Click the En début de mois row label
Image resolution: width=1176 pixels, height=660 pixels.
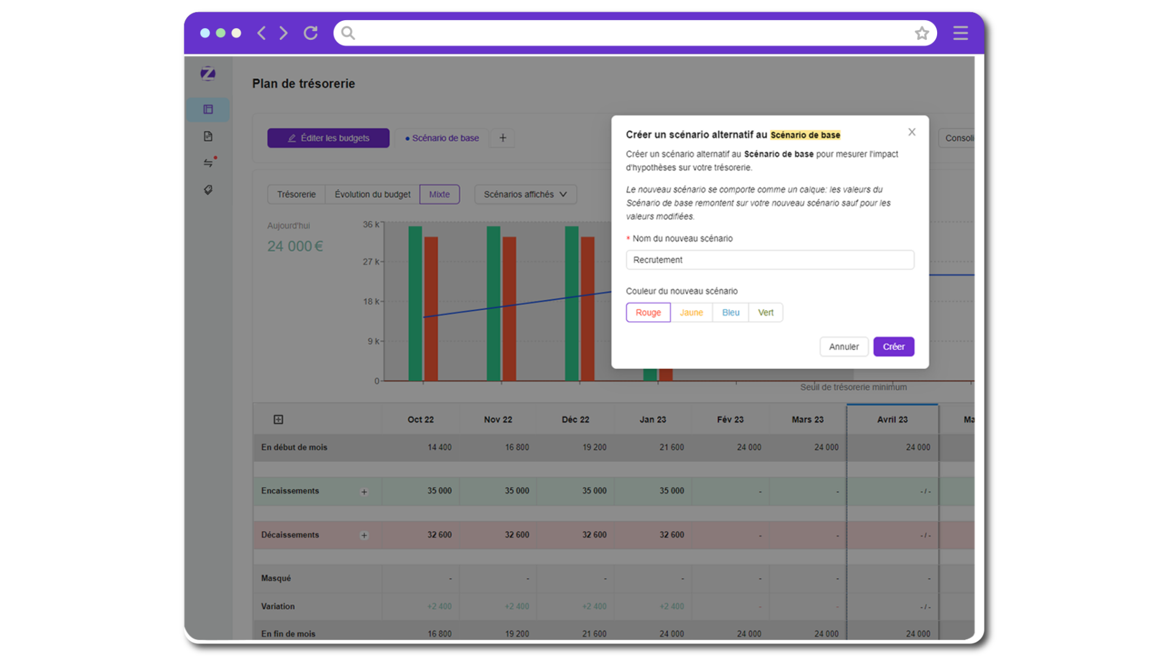coord(294,448)
